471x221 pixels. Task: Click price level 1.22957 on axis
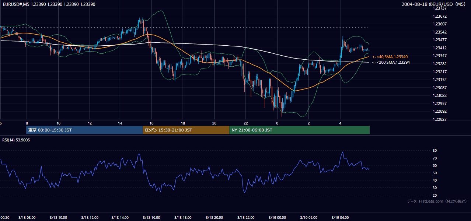tap(440, 104)
